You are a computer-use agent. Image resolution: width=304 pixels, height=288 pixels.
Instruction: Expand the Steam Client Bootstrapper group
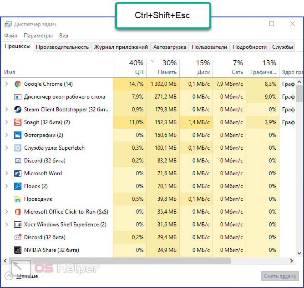(x=6, y=110)
